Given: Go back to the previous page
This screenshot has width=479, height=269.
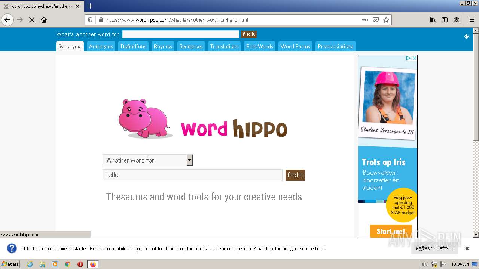Looking at the screenshot, I should coord(7,20).
